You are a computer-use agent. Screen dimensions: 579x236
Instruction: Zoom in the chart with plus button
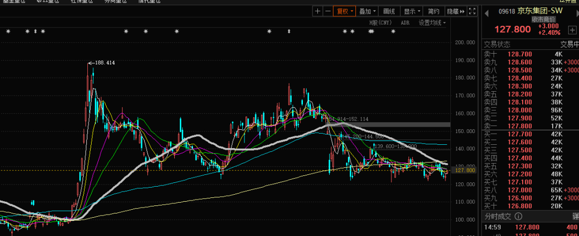pos(317,11)
